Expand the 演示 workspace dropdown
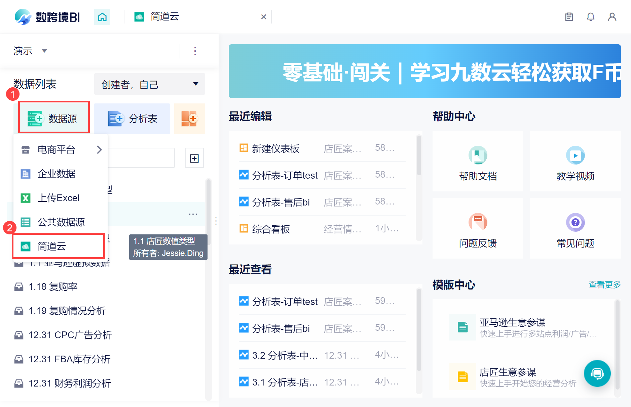The height and width of the screenshot is (407, 631). [30, 51]
